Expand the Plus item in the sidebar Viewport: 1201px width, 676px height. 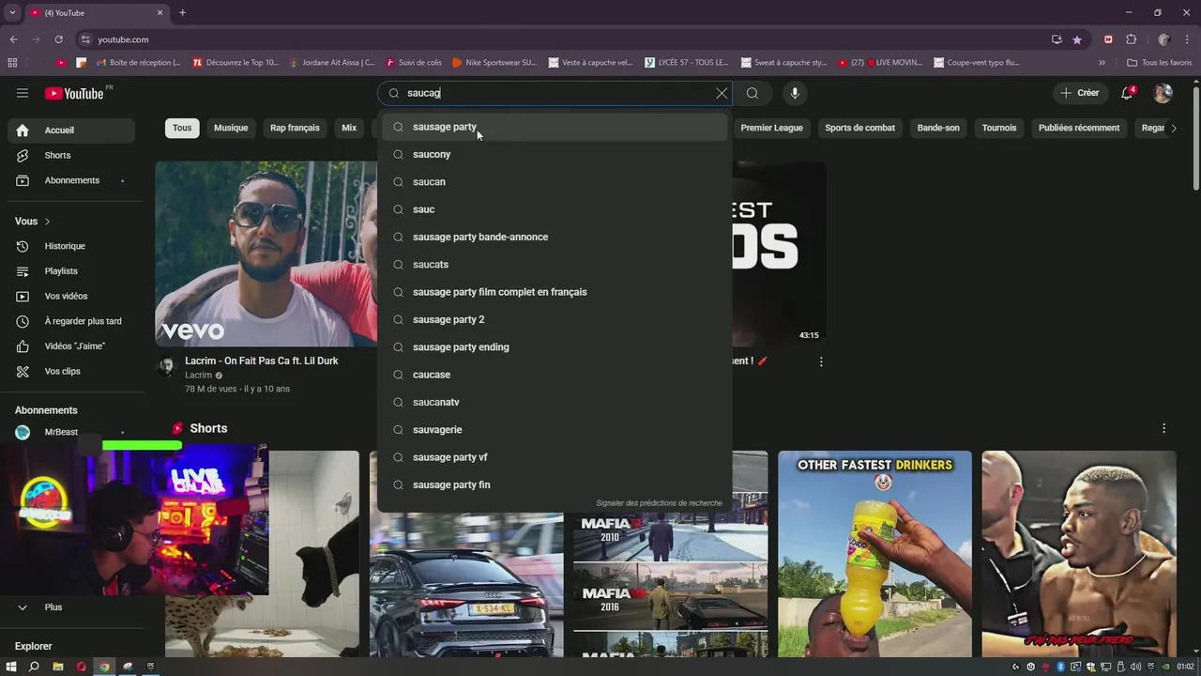pos(71,607)
